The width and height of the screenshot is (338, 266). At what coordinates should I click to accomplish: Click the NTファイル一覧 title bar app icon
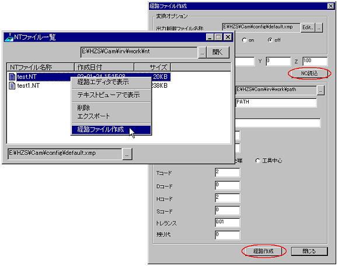tap(9, 37)
